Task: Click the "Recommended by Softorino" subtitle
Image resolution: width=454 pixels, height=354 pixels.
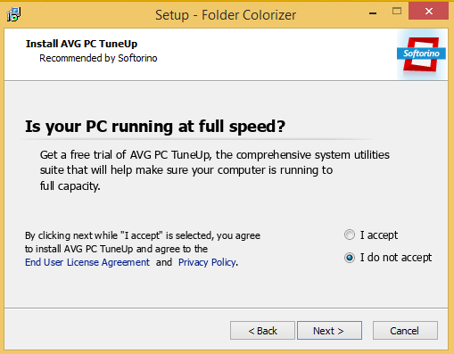Action: pos(98,58)
